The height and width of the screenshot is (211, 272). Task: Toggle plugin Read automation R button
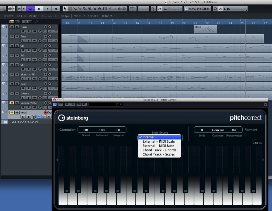coord(67,104)
